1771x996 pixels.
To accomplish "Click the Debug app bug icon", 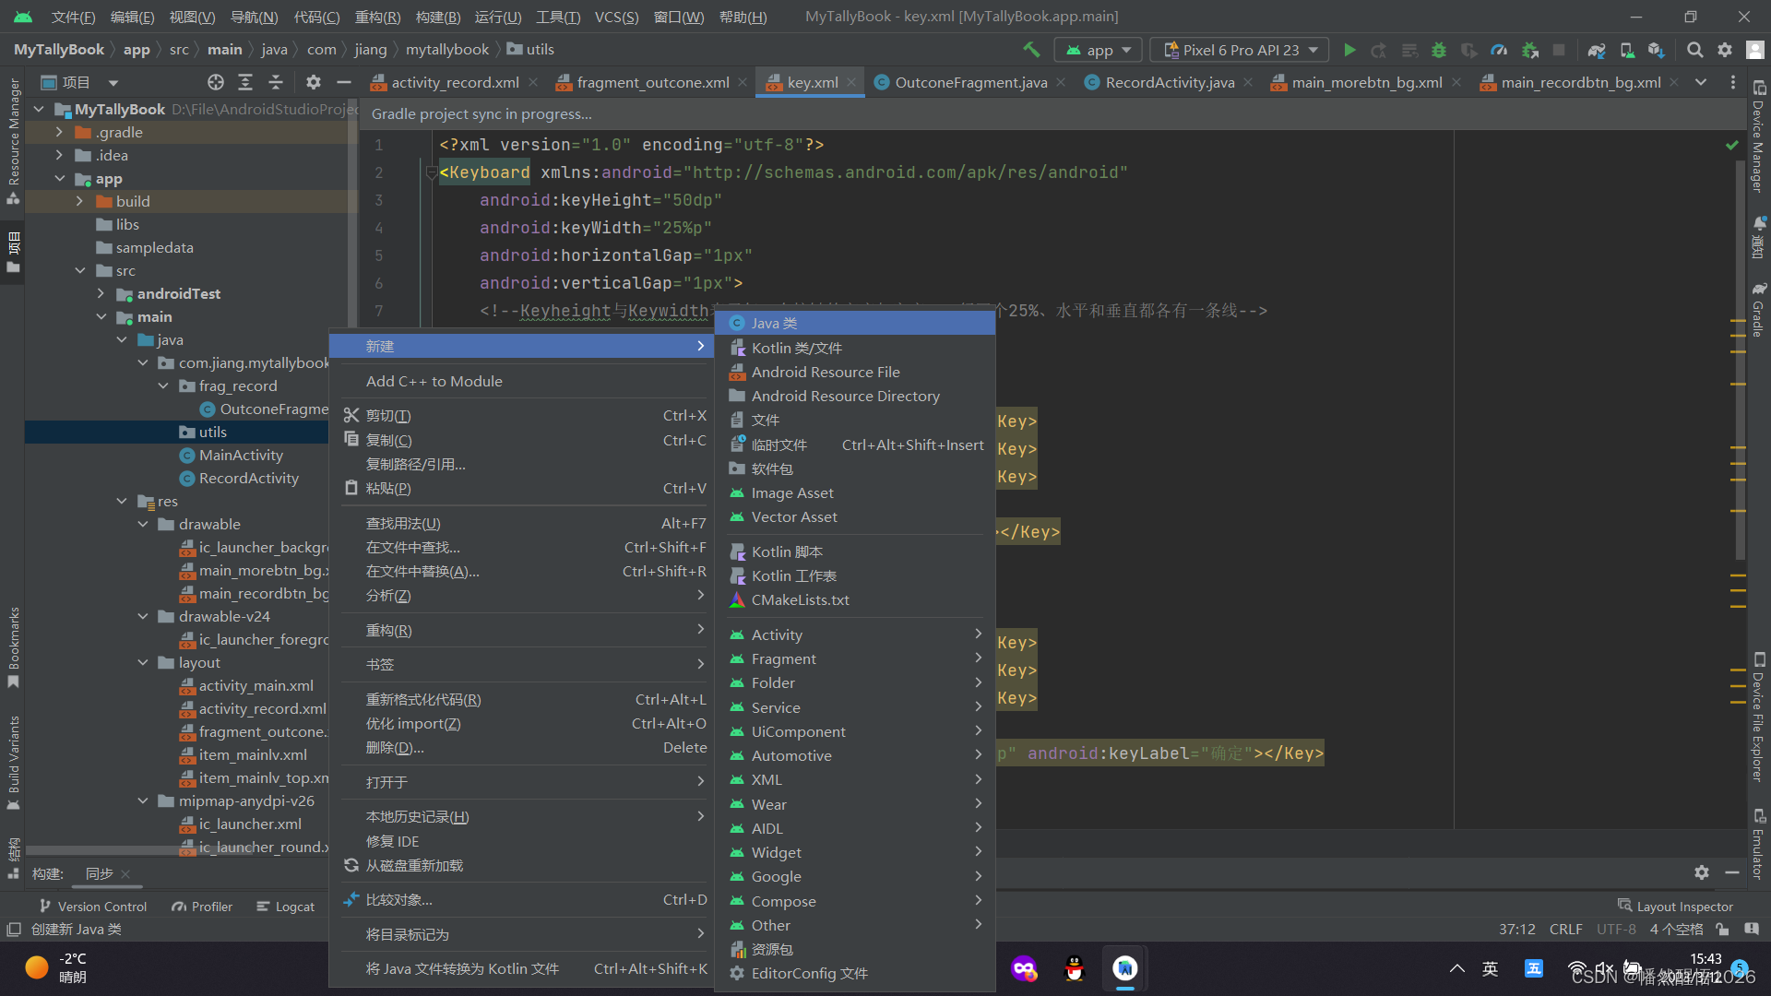I will pyautogui.click(x=1439, y=50).
